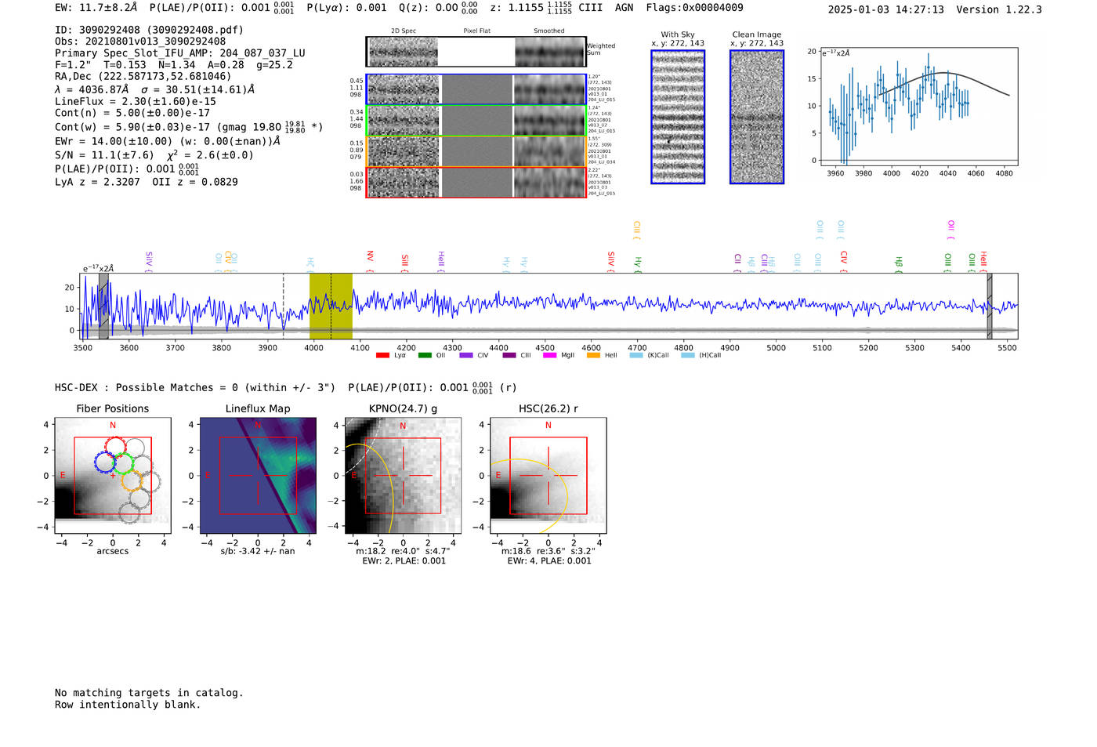The height and width of the screenshot is (747, 1097).
Task: Click the emission line Gaussian fit plot
Action: coord(919,107)
